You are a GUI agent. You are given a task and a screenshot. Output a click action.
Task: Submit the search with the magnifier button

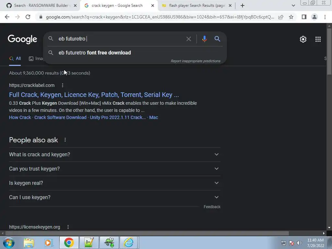(x=217, y=39)
